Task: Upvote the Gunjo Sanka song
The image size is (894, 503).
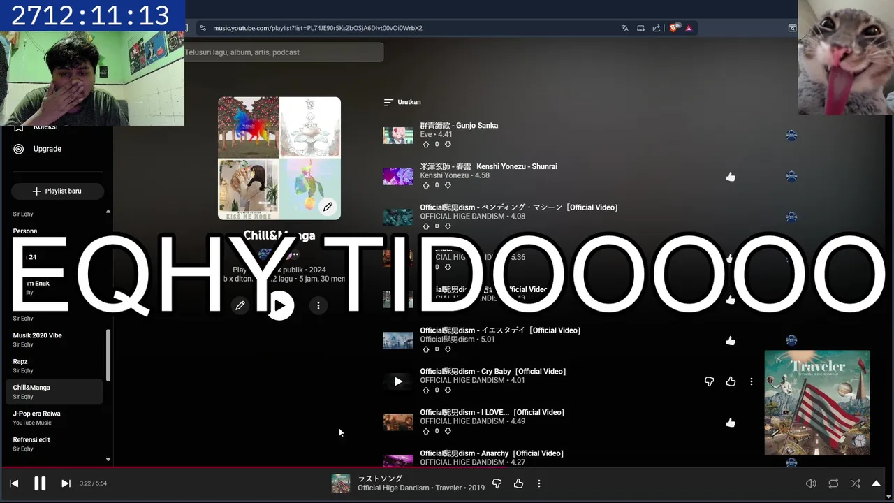Action: [426, 144]
